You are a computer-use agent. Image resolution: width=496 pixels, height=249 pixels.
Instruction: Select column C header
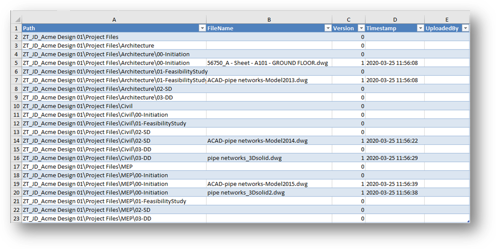pyautogui.click(x=348, y=20)
